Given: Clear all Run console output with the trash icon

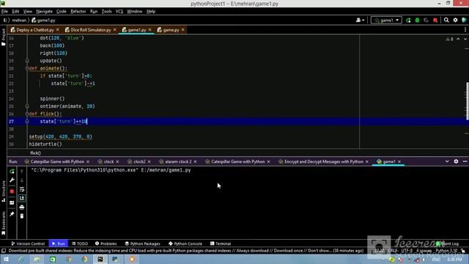Looking at the screenshot, I should pos(22,216).
